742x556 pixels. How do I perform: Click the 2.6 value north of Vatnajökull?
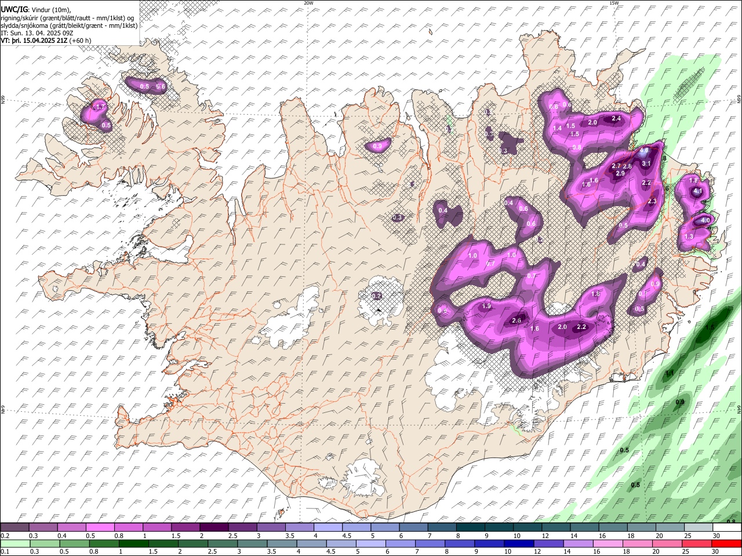point(517,320)
